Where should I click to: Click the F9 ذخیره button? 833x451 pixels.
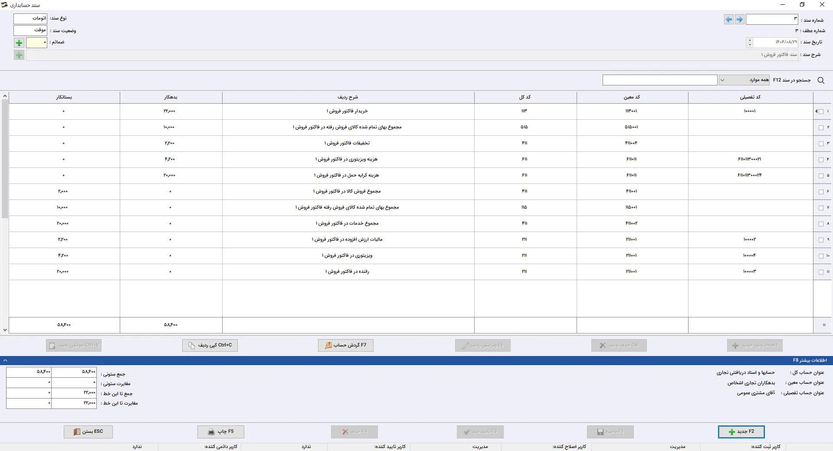click(610, 431)
